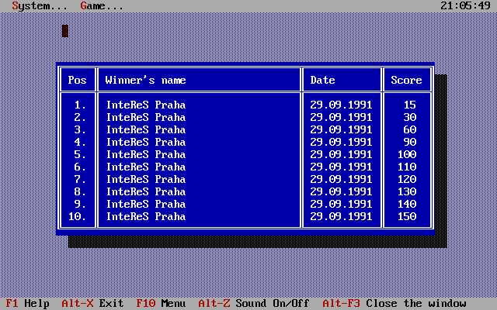Select position 2. in the table
The image size is (497, 310).
(x=80, y=117)
